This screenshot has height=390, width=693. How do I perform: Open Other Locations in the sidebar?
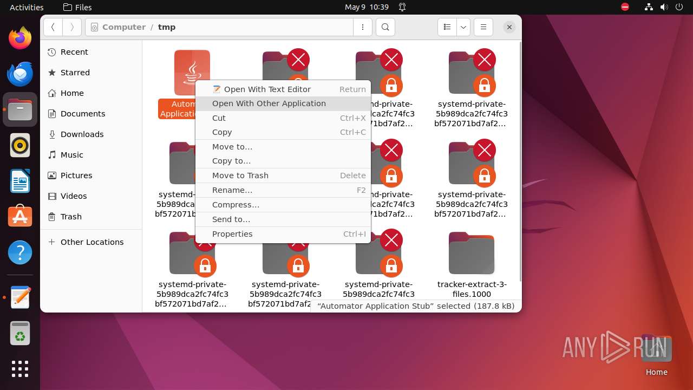coord(91,242)
